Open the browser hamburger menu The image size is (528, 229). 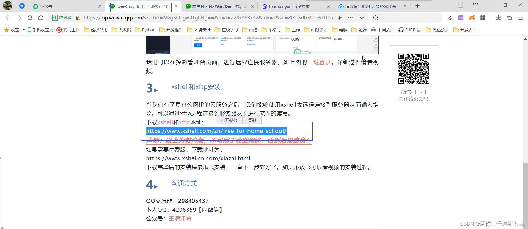pos(521,18)
